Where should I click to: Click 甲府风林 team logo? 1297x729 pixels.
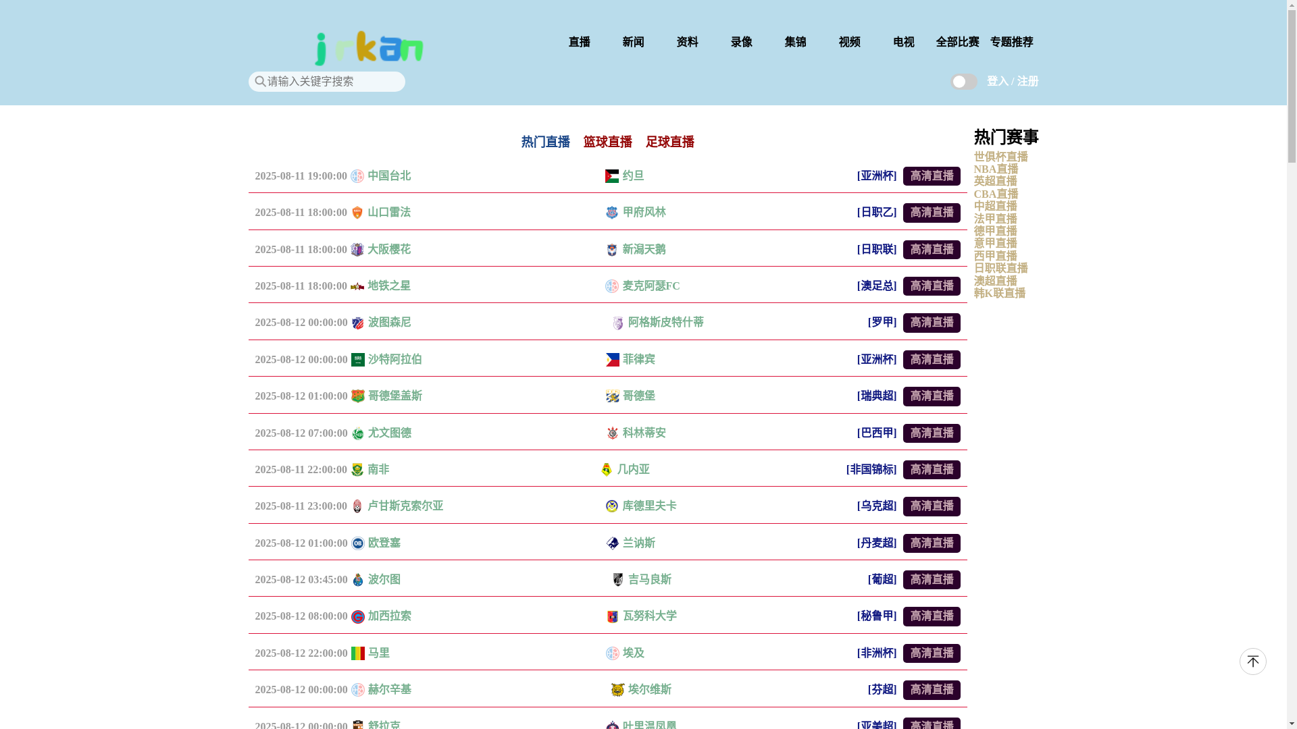pyautogui.click(x=612, y=213)
